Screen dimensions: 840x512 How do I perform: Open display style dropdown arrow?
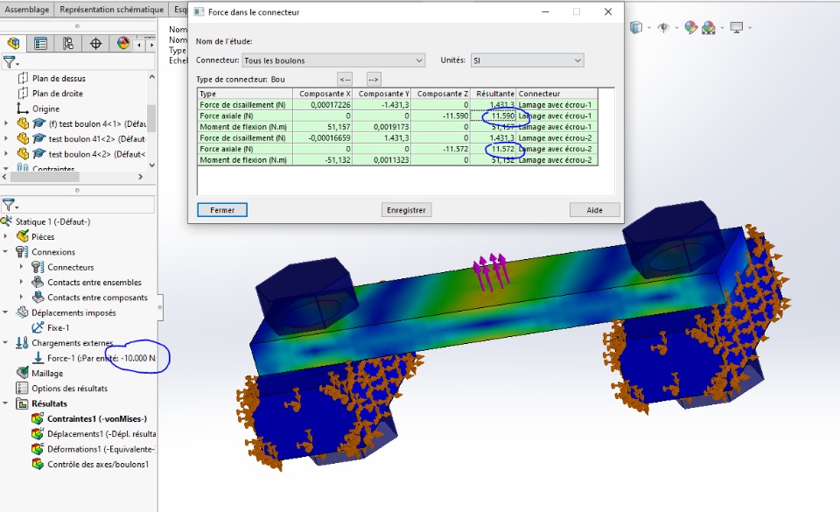tap(648, 28)
